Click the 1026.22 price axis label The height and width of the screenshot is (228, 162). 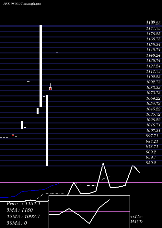[x=153, y=120]
